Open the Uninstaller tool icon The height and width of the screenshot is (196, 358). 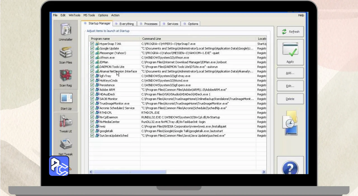click(x=66, y=29)
